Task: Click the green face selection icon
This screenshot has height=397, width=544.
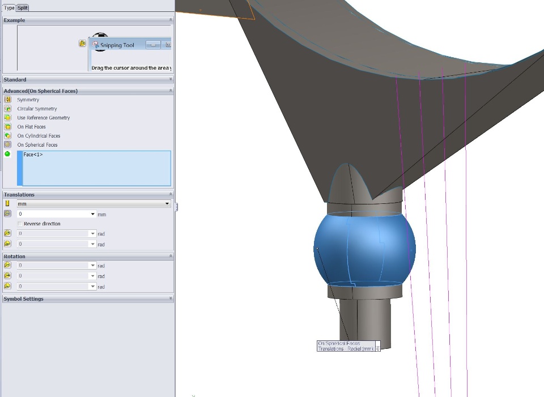Action: tap(7, 154)
